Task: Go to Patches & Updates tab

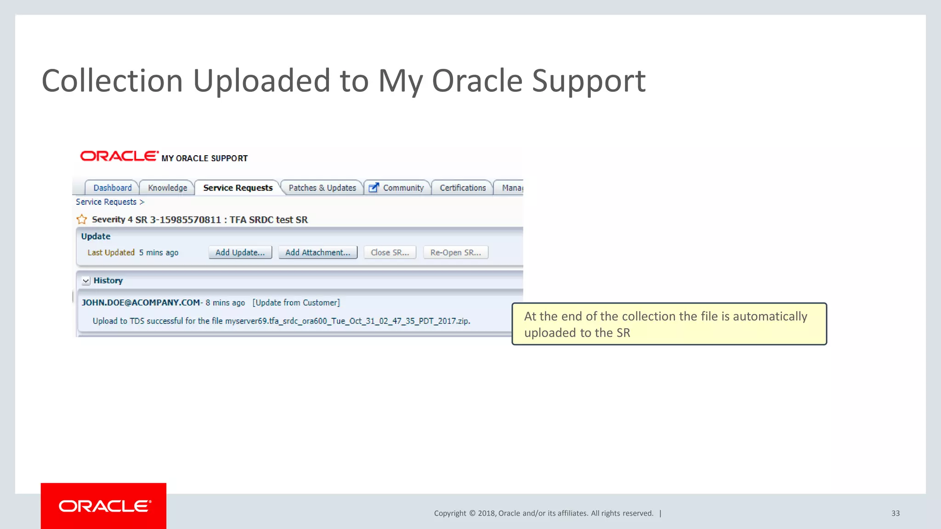Action: [x=322, y=188]
